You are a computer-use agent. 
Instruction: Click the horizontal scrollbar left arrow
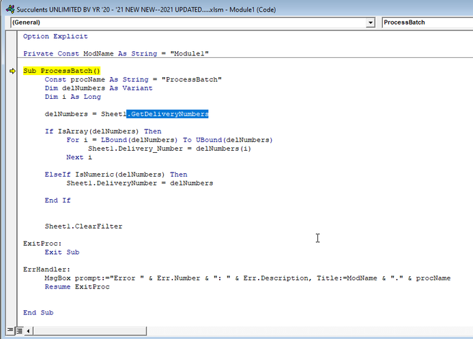(28, 331)
